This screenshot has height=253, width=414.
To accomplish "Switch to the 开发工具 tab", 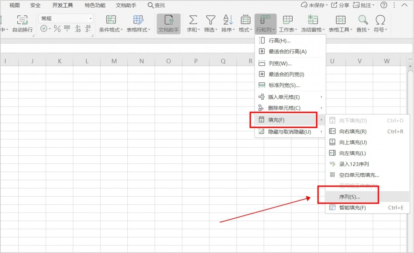I will point(63,5).
